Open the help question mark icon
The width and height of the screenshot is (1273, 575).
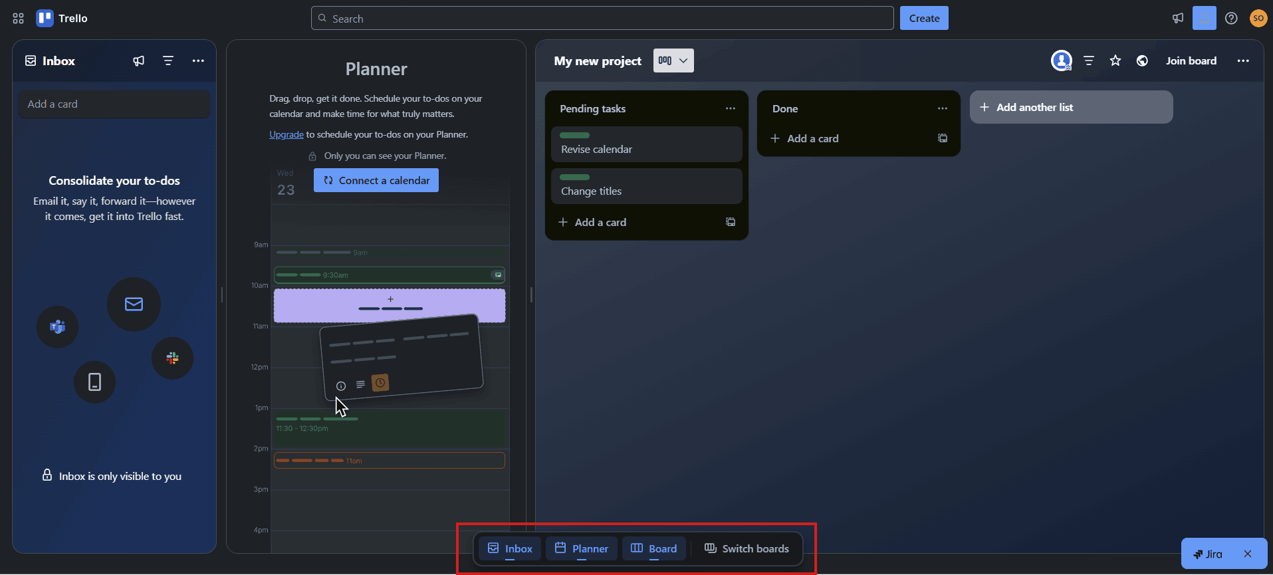pyautogui.click(x=1231, y=19)
